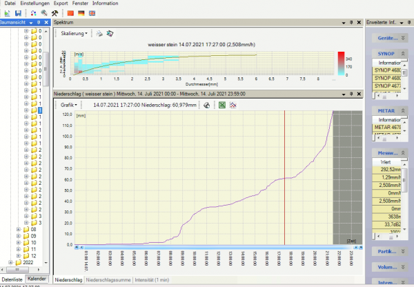Click the save disk icon in main toolbar
Viewport: 414px width, 287px height.
(x=17, y=13)
